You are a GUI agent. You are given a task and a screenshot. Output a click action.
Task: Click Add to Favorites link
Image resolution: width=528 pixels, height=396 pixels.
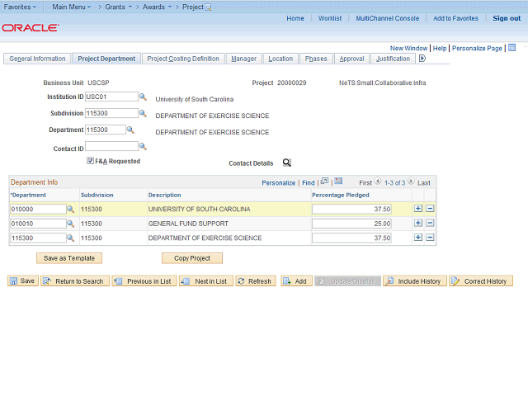(455, 18)
